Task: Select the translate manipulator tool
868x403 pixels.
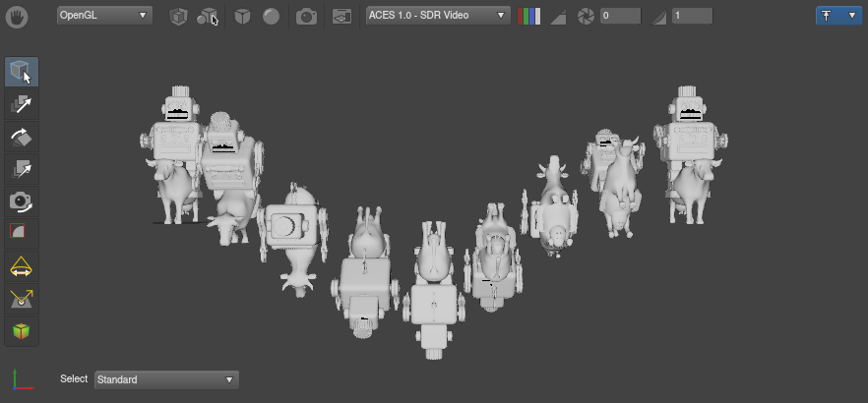Action: tap(22, 104)
